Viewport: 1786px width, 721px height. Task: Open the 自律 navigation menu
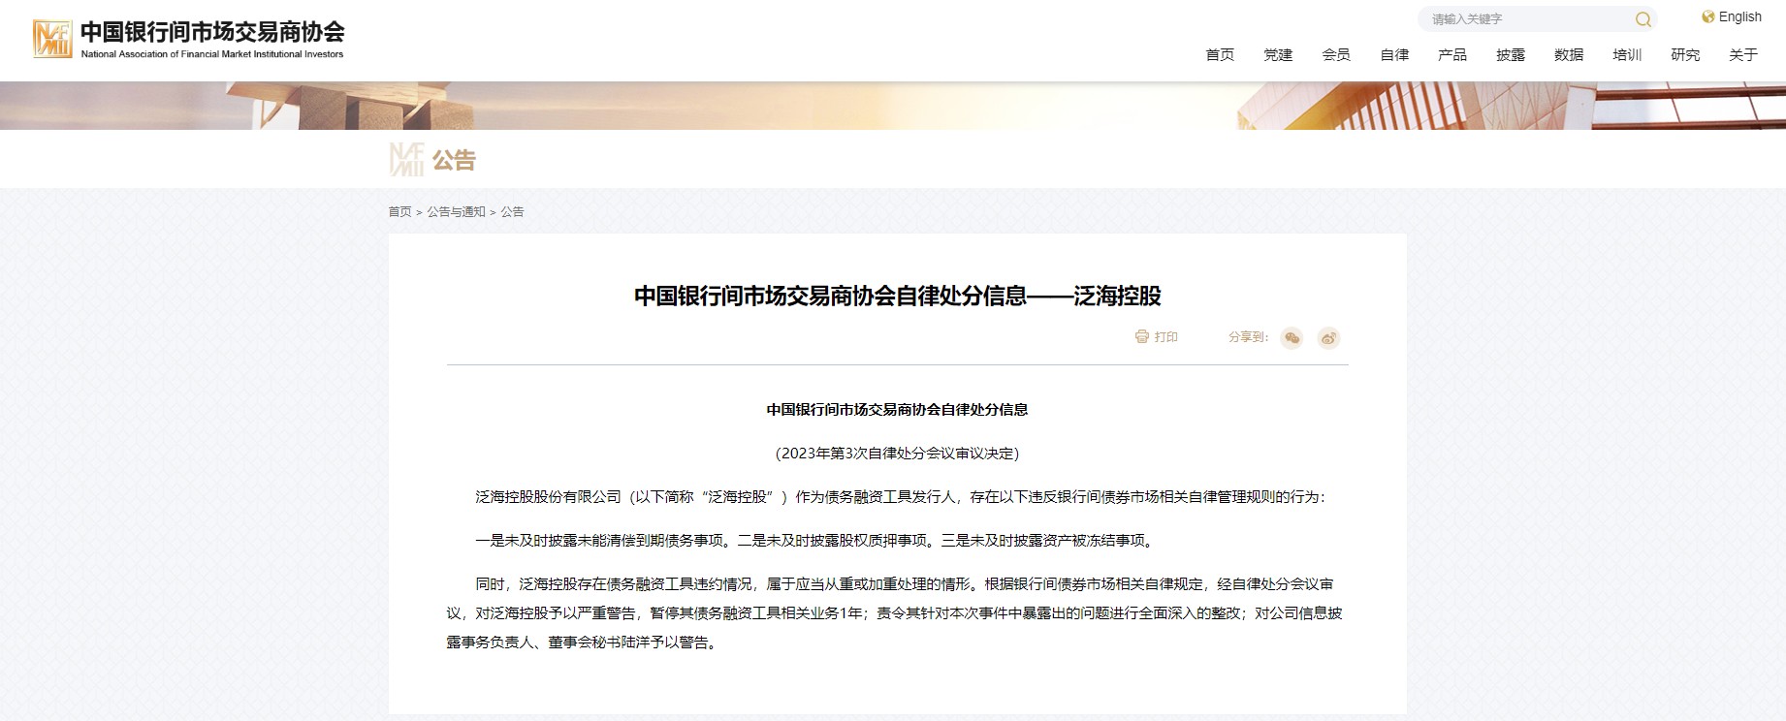point(1394,54)
